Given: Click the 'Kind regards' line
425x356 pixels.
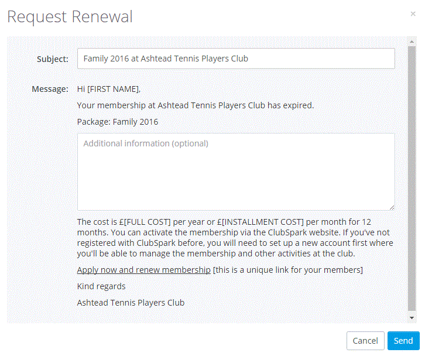Looking at the screenshot, I should 101,286.
